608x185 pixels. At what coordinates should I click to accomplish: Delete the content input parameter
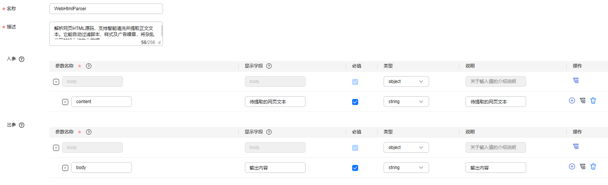coord(593,100)
